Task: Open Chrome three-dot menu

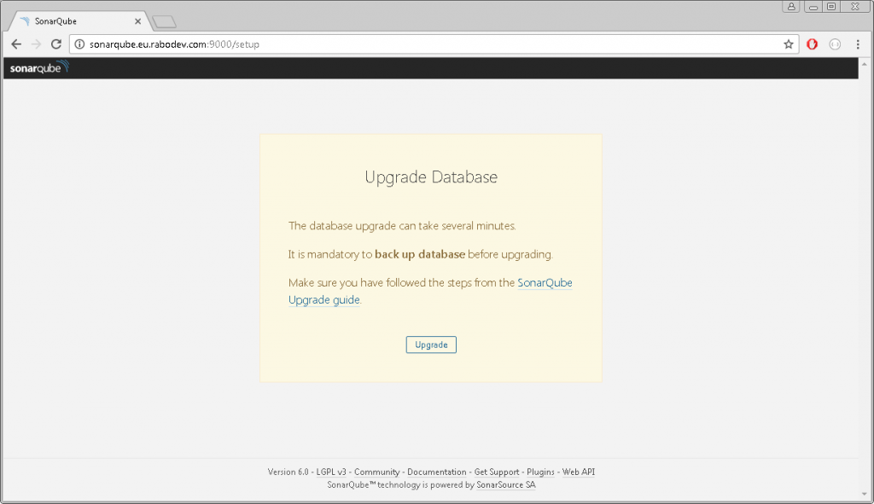Action: click(858, 44)
